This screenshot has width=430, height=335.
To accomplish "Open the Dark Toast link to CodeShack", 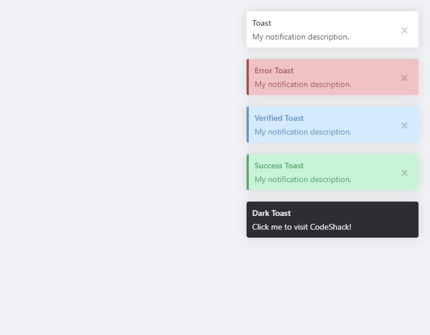I will (x=333, y=220).
